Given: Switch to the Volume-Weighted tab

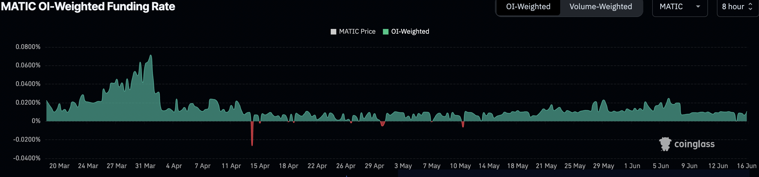Looking at the screenshot, I should coord(601,7).
